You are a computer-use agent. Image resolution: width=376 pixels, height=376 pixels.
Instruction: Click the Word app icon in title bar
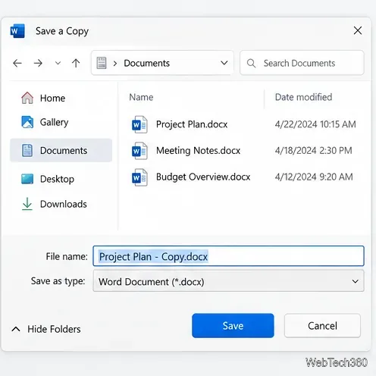tap(17, 31)
